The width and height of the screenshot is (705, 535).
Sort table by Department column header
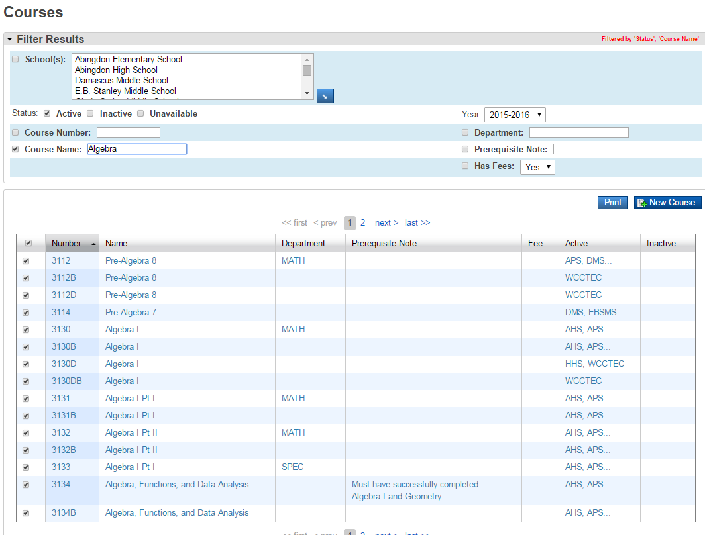[x=310, y=244]
